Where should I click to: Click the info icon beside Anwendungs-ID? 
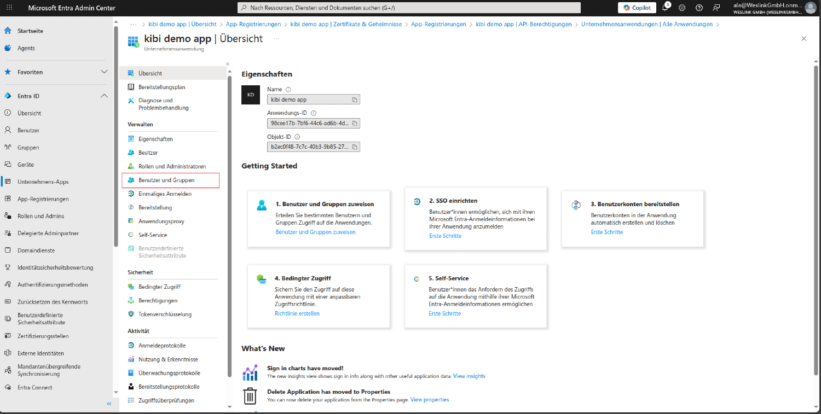click(x=314, y=113)
